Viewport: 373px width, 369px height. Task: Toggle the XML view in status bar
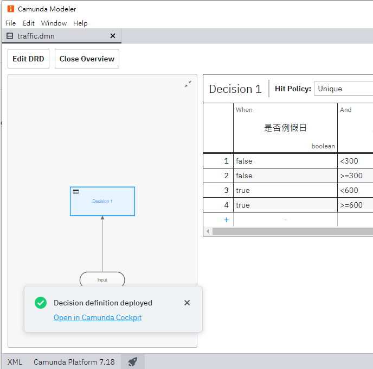(x=15, y=362)
